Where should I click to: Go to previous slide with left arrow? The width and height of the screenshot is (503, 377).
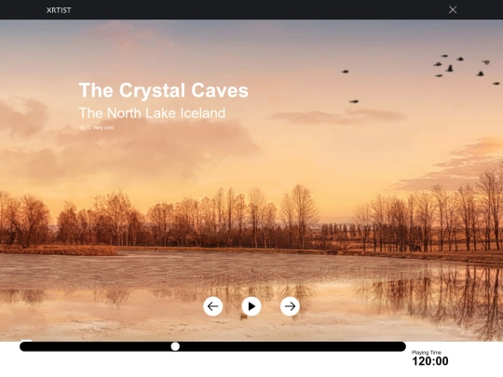click(x=212, y=306)
